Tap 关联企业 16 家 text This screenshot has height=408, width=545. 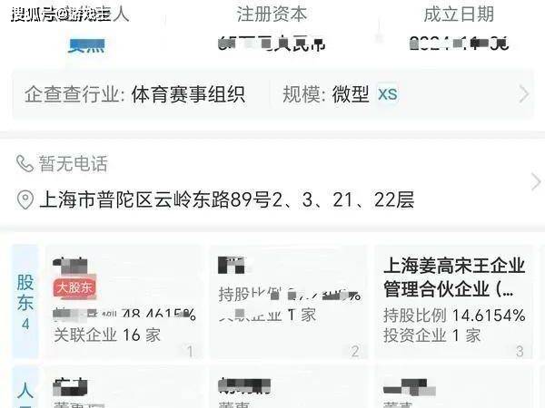(107, 335)
